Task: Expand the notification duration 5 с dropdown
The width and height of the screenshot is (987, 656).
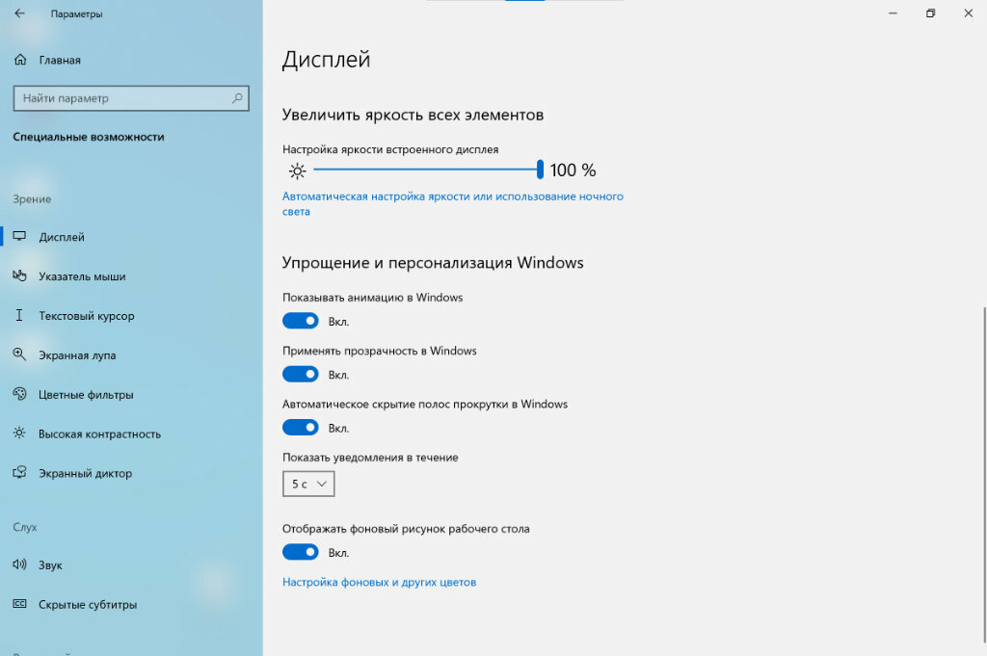Action: click(308, 484)
